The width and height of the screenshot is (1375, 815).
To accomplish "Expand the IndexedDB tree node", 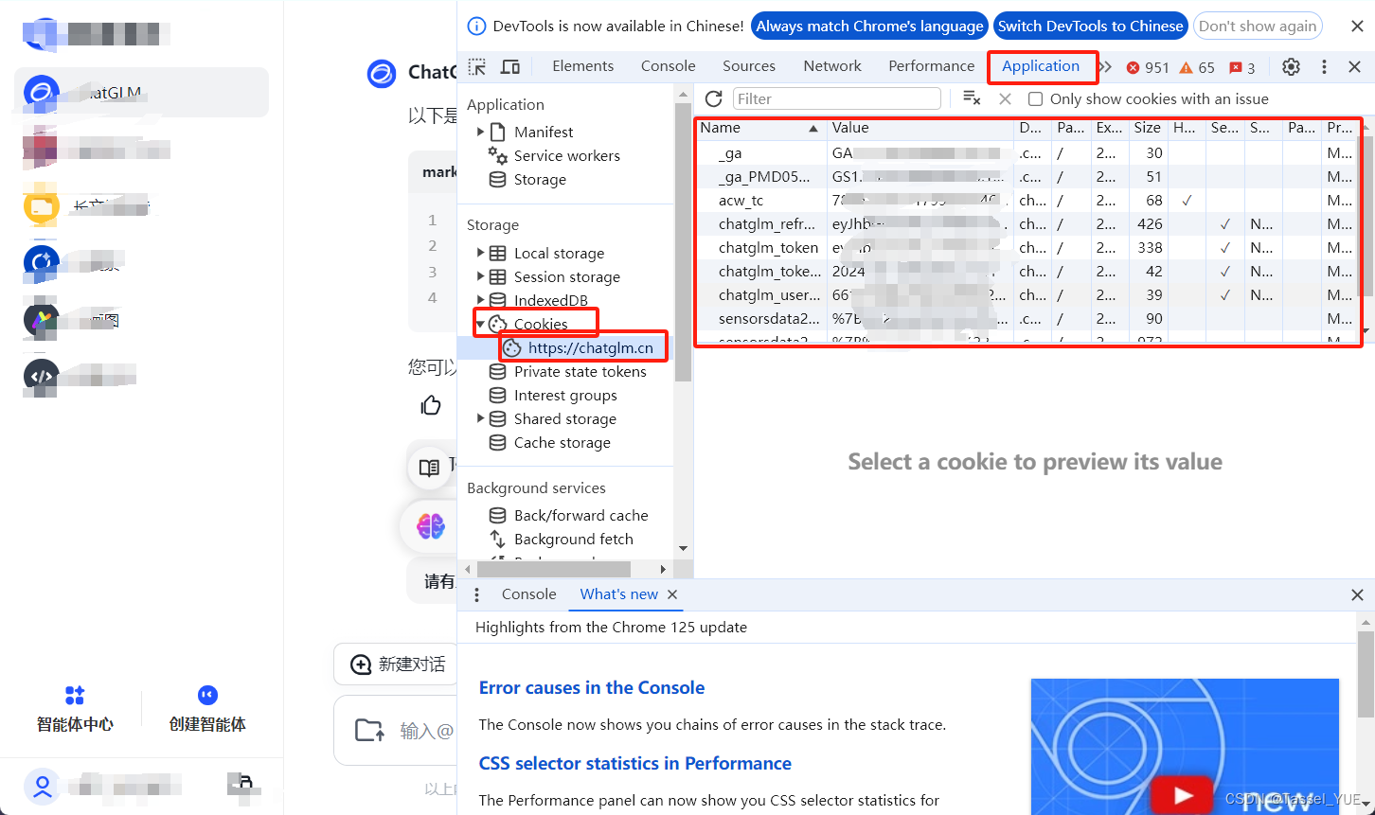I will tap(480, 300).
